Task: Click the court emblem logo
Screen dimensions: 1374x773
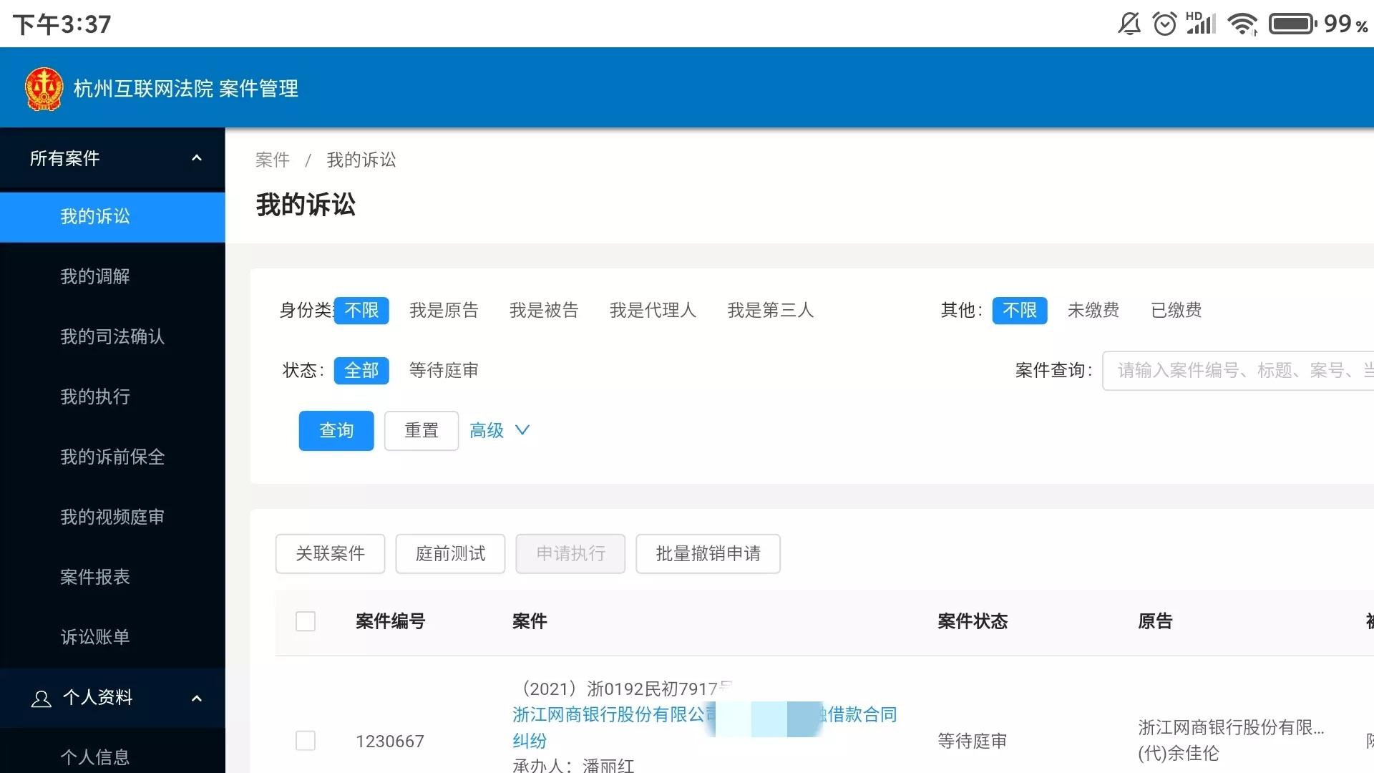Action: coord(44,89)
